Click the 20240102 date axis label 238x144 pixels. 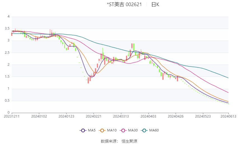[x=39, y=116]
